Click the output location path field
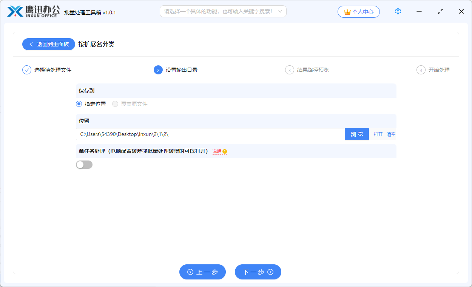The width and height of the screenshot is (472, 287). pos(210,134)
